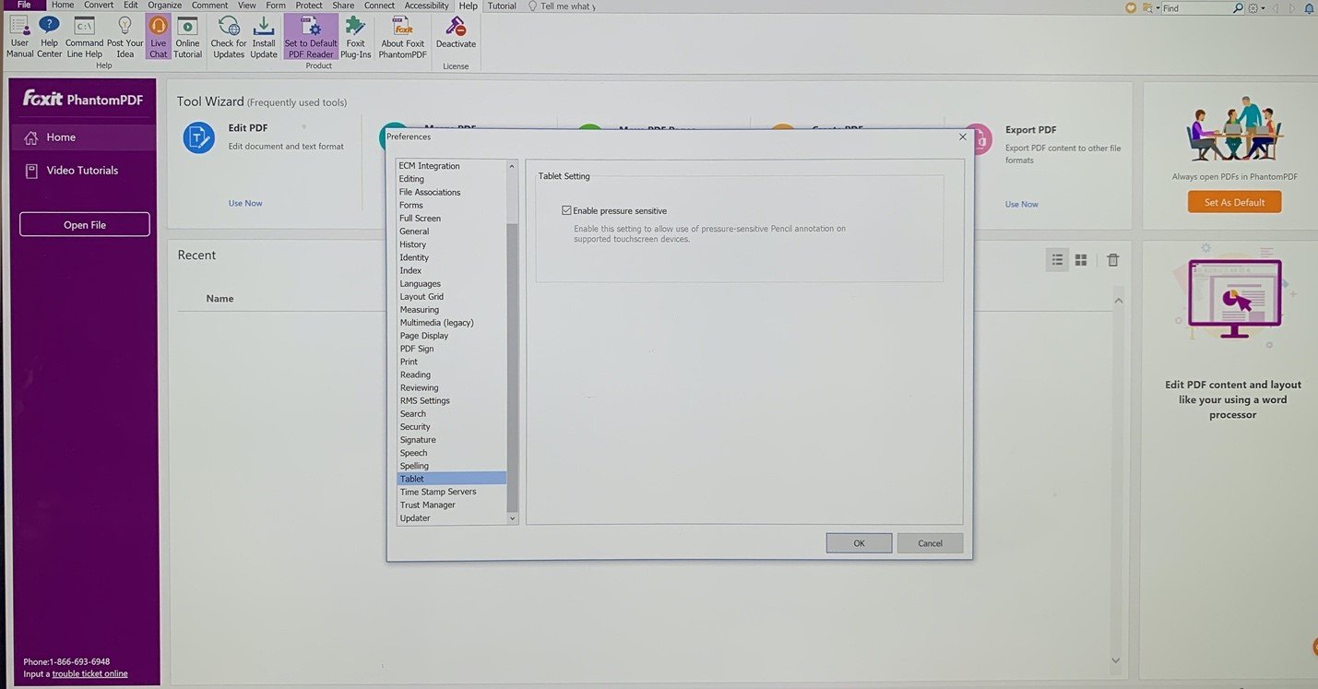Click the Edit PDF wizard icon
Viewport: 1318px width, 689px height.
click(198, 137)
